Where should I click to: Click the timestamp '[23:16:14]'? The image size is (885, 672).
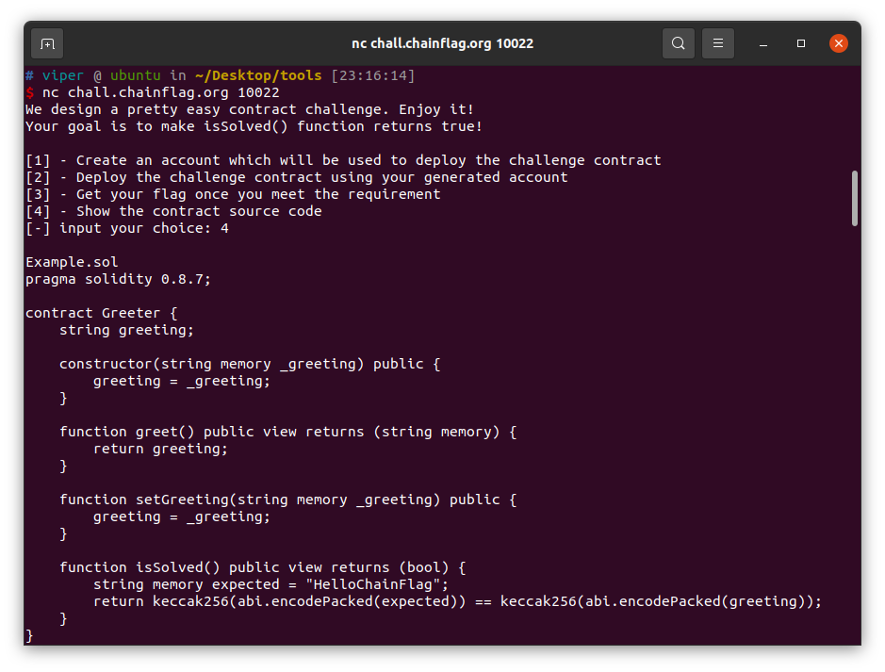[373, 75]
